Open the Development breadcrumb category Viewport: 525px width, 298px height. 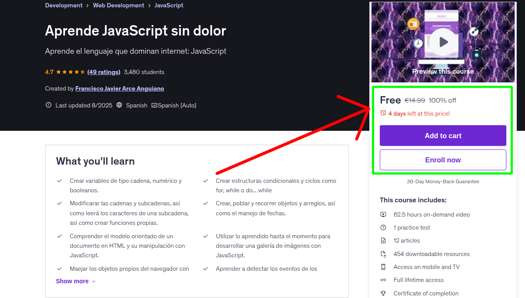click(x=64, y=5)
